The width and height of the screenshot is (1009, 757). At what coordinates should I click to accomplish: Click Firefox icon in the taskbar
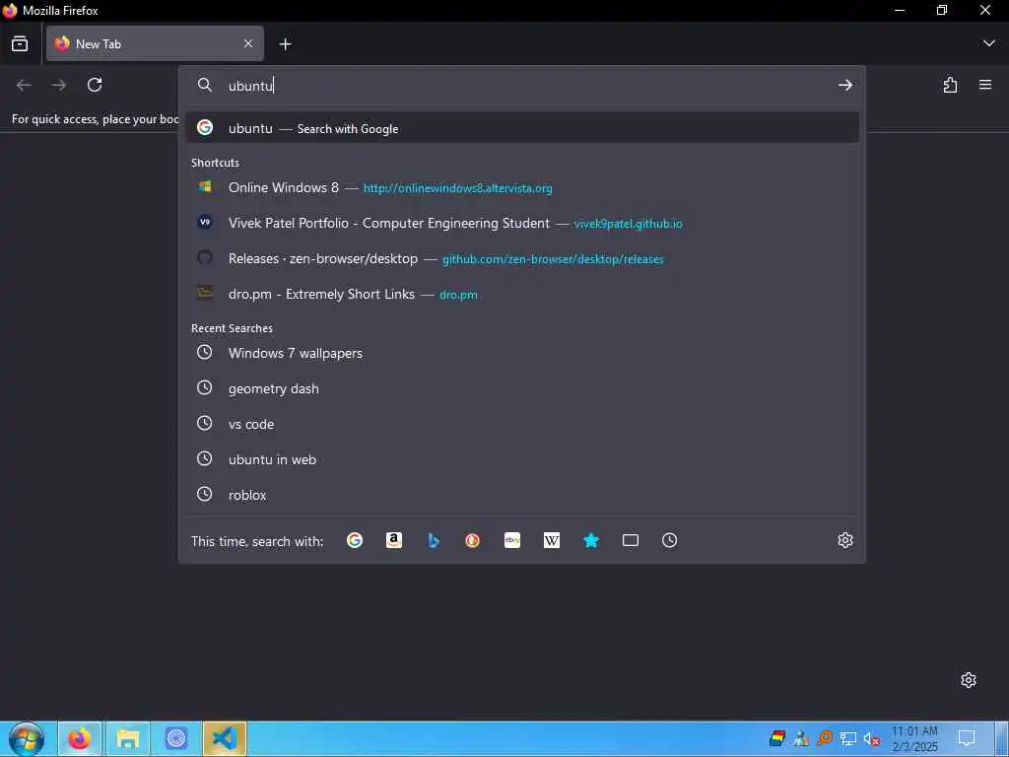(80, 739)
